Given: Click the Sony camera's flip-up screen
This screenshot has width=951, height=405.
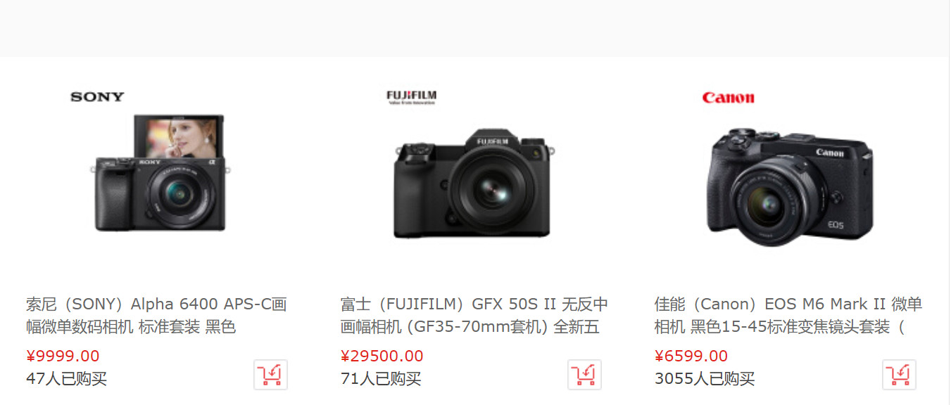Looking at the screenshot, I should tap(179, 137).
